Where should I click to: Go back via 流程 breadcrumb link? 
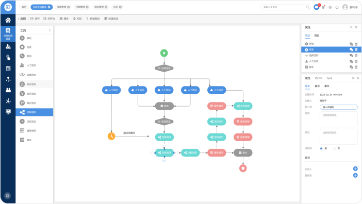(22, 19)
